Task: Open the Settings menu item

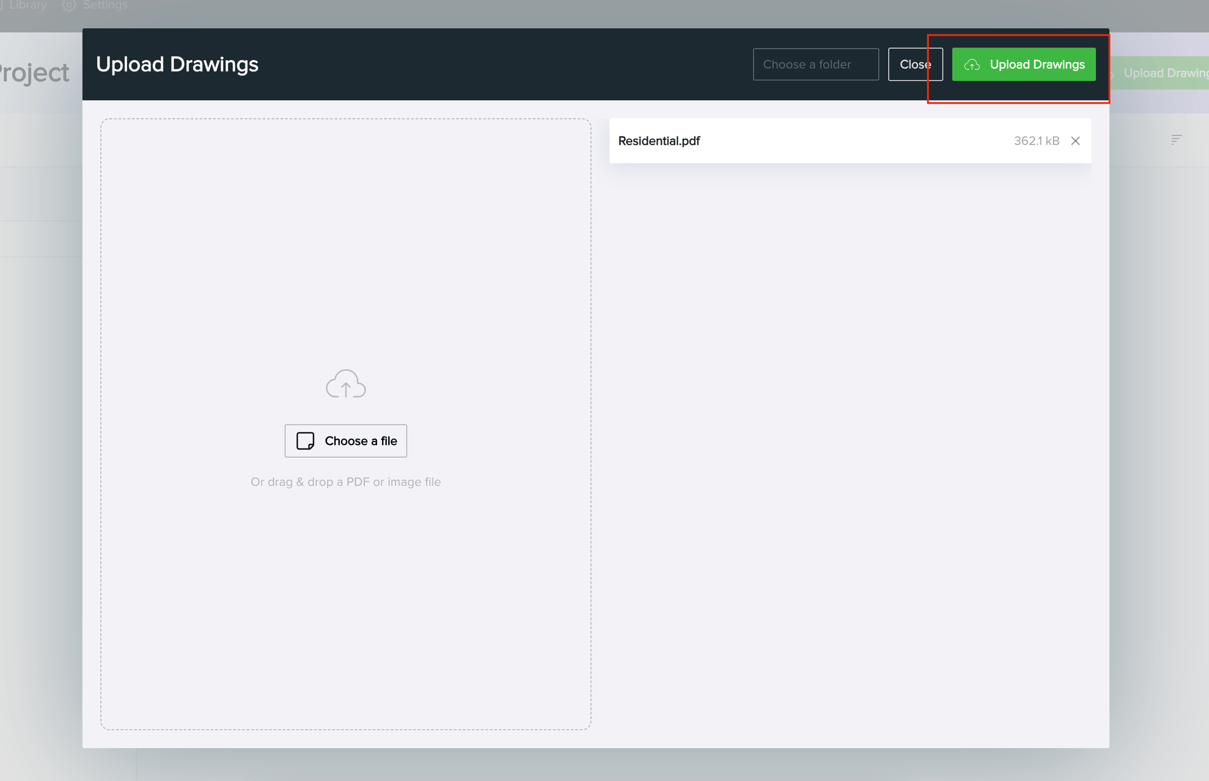Action: pos(105,5)
